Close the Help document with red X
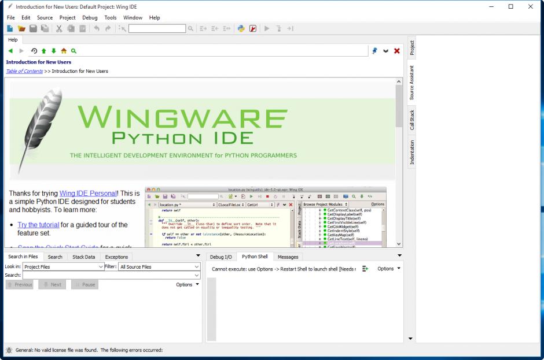Image resolution: width=544 pixels, height=360 pixels. pyautogui.click(x=397, y=51)
